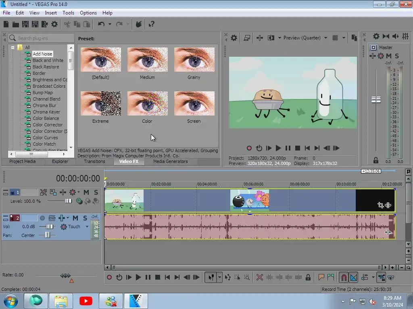Click the master fader lock icon

click(376, 160)
